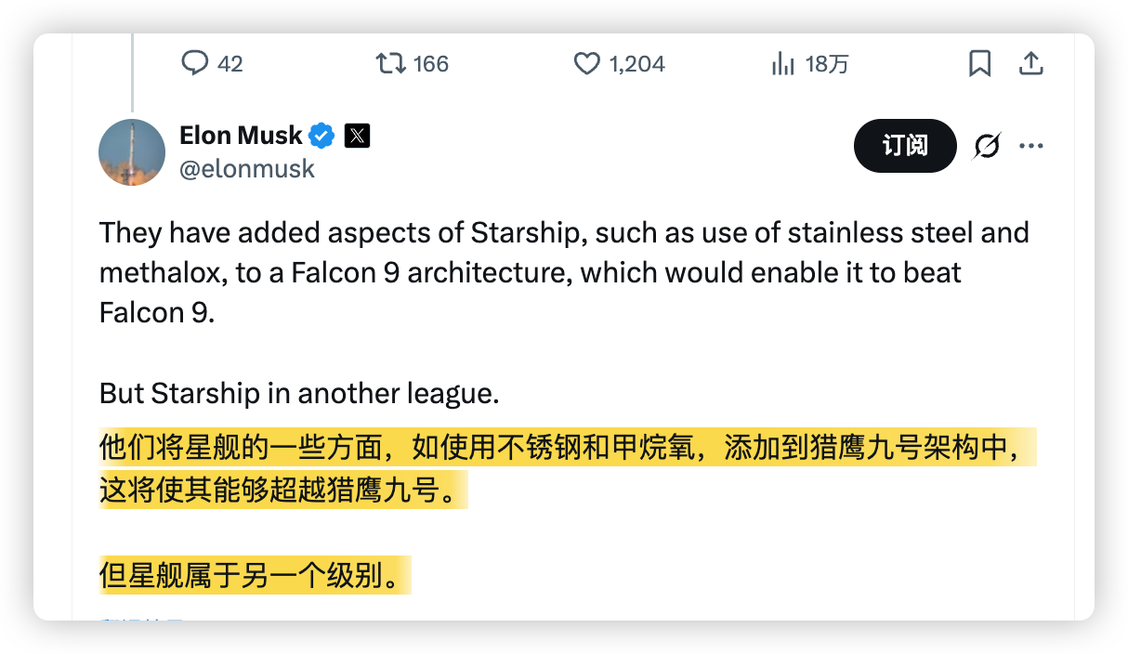Click the Elon Musk display name
This screenshot has width=1128, height=654.
point(241,136)
